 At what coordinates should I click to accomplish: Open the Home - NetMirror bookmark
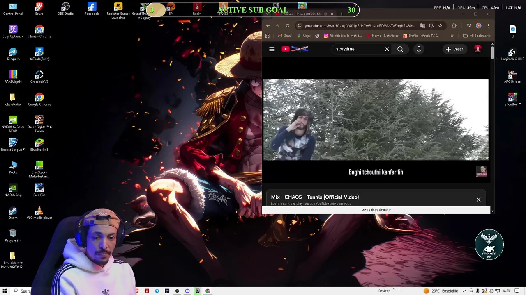pos(382,36)
